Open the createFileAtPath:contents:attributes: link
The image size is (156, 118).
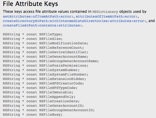click(x=42, y=25)
